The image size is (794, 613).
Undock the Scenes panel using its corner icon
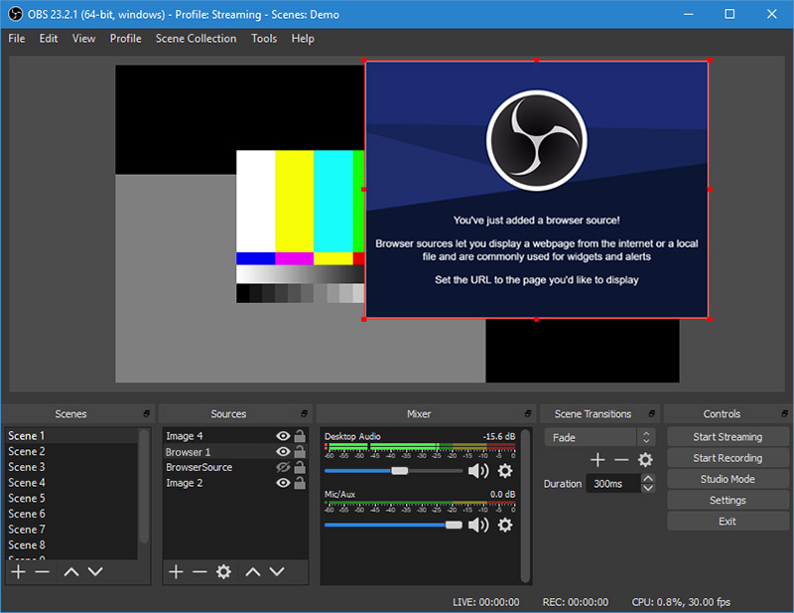[x=146, y=413]
